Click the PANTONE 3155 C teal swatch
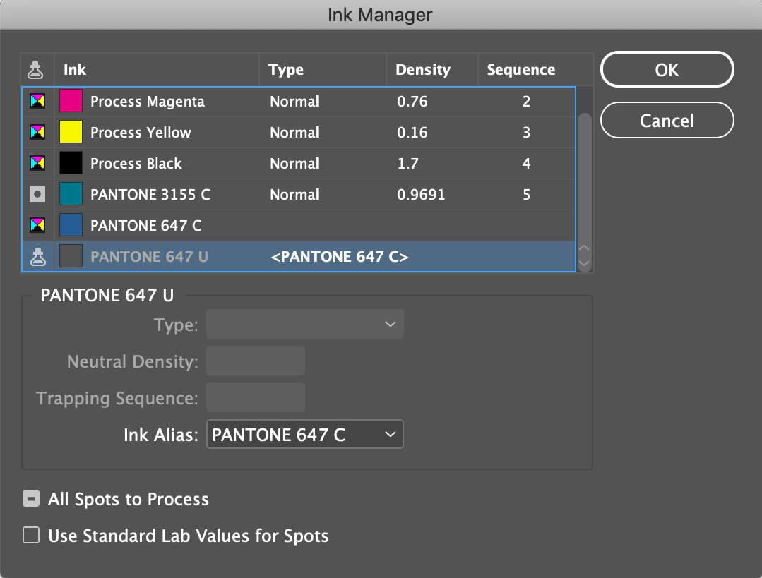 [71, 194]
